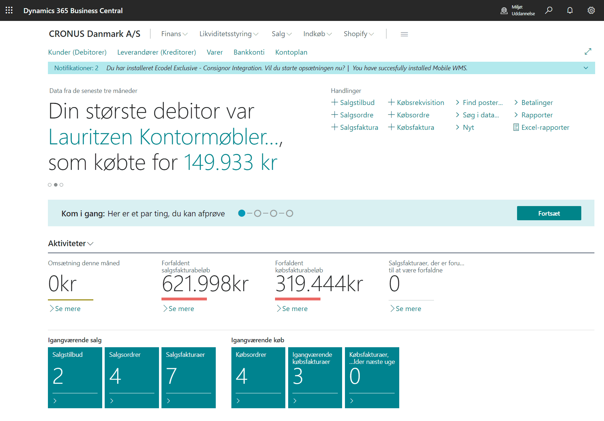This screenshot has width=604, height=421.
Task: Open the Likviditetsstyring menu
Action: 229,34
